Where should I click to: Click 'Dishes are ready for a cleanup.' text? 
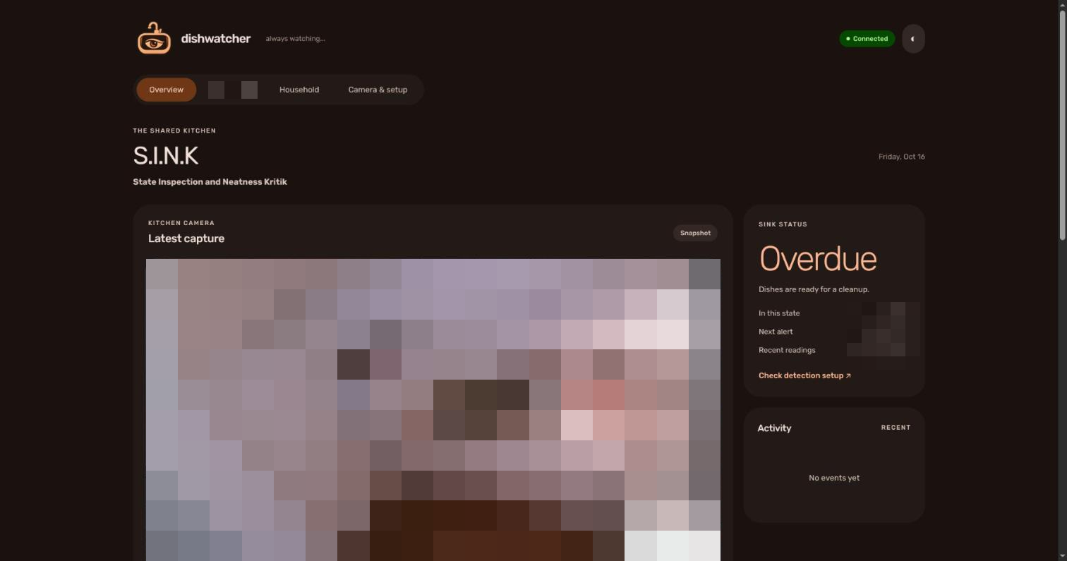(x=814, y=289)
